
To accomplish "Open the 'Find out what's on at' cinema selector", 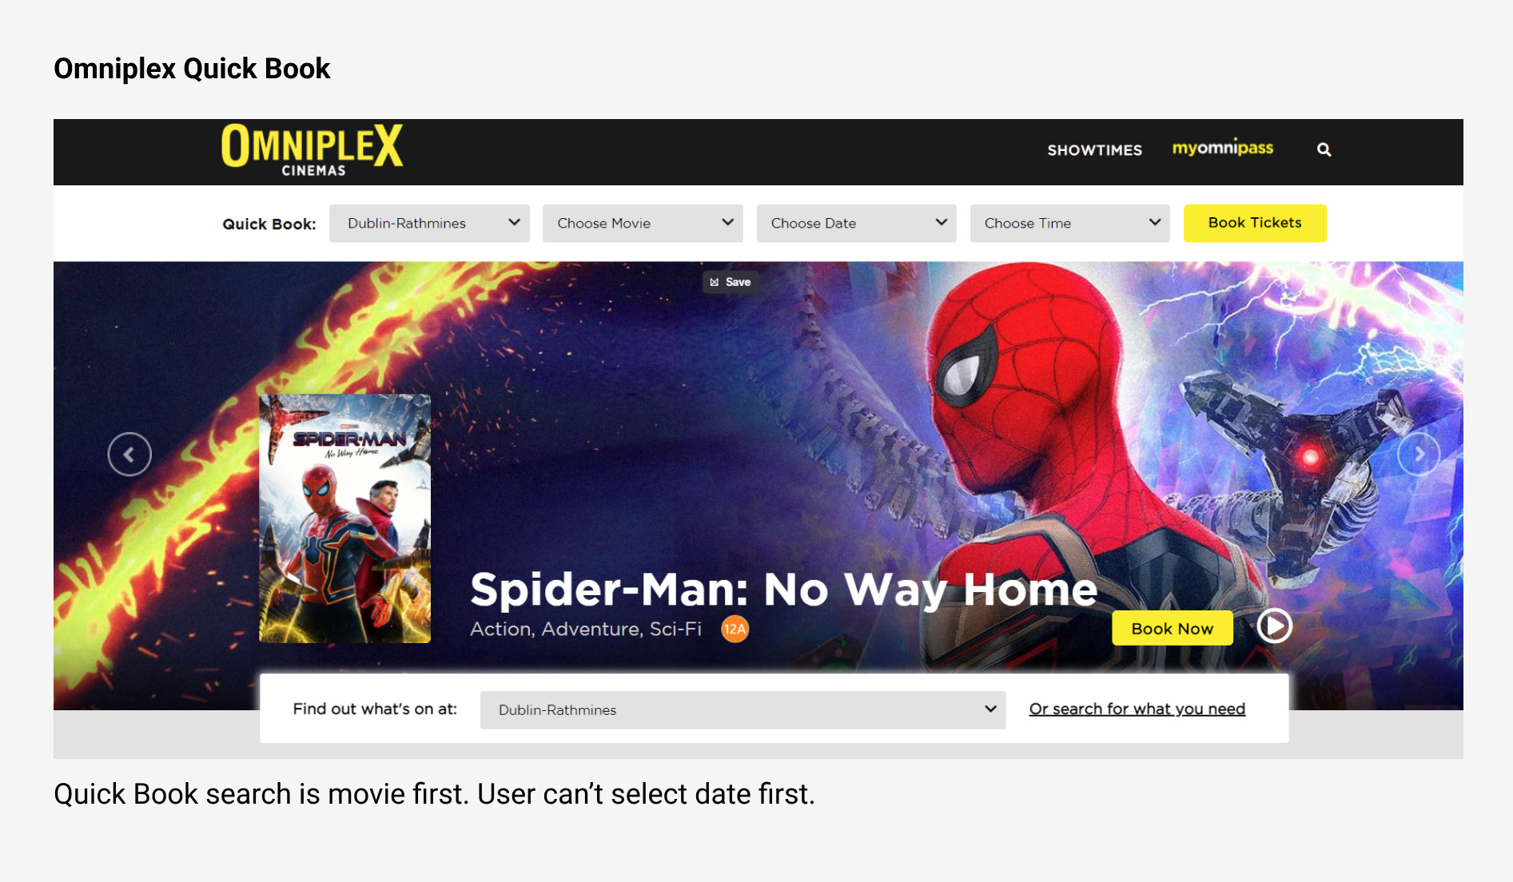I will click(x=743, y=710).
